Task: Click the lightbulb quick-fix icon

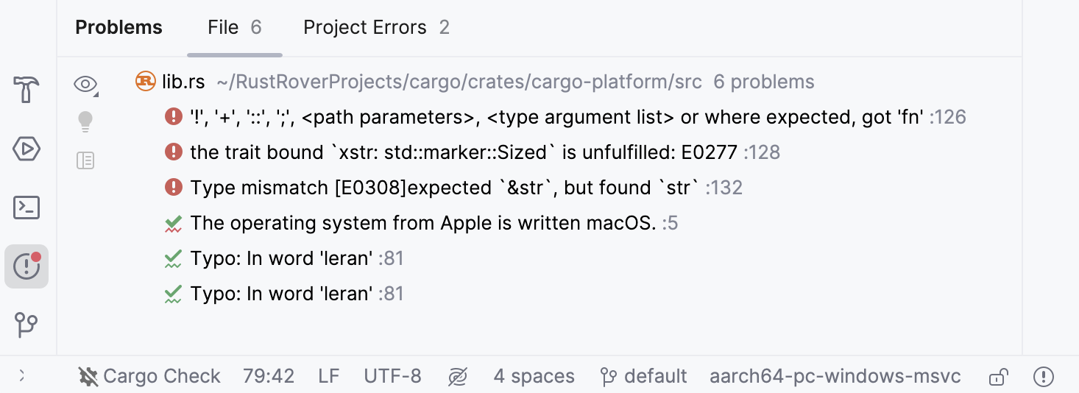Action: (85, 121)
